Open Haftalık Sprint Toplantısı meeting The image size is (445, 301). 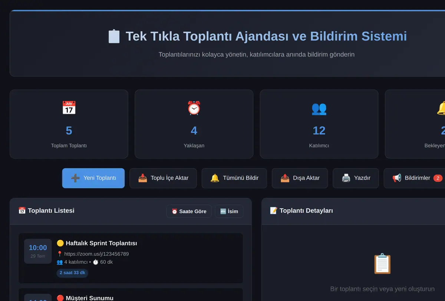(131, 258)
